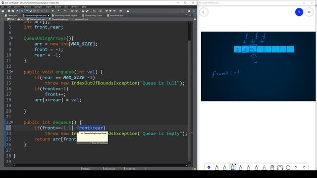Click the New file toolbar icon in Eclipse

(x=3, y=11)
